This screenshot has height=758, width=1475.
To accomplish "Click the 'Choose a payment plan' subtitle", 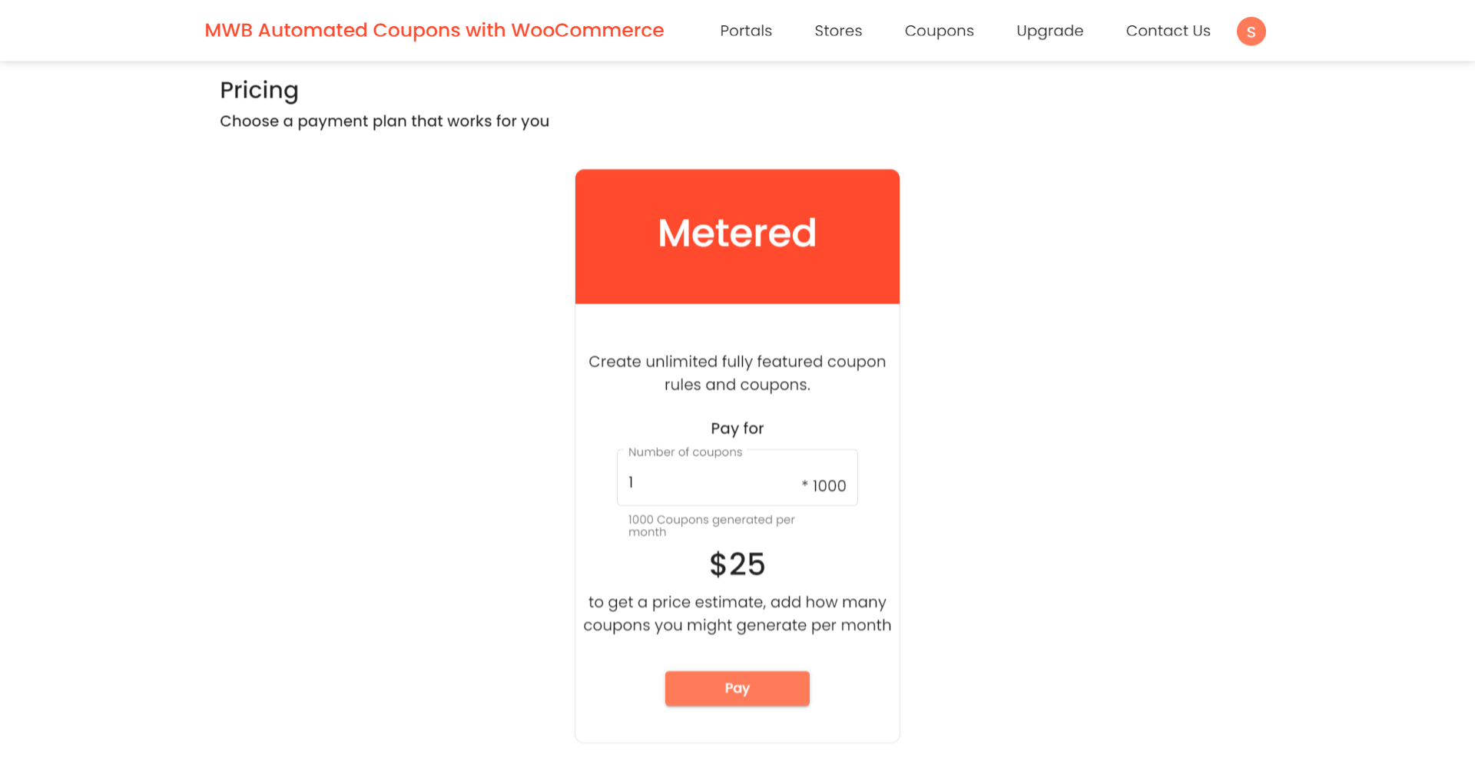I will [384, 121].
